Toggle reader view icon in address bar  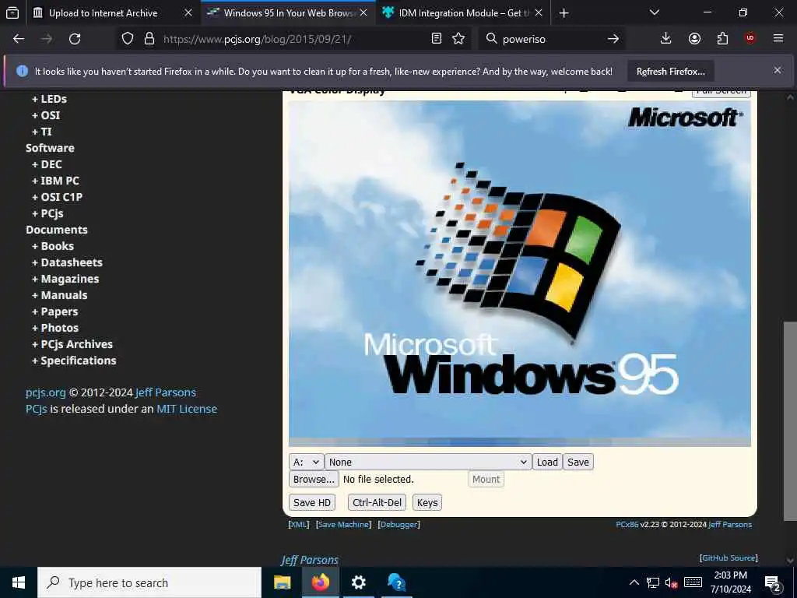436,39
